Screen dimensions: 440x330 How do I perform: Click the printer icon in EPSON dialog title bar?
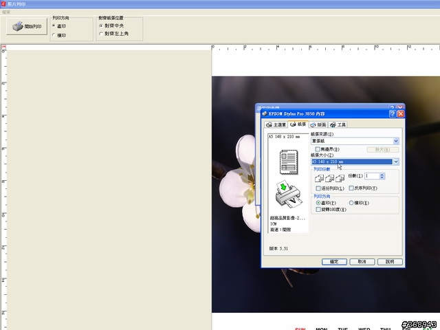265,113
